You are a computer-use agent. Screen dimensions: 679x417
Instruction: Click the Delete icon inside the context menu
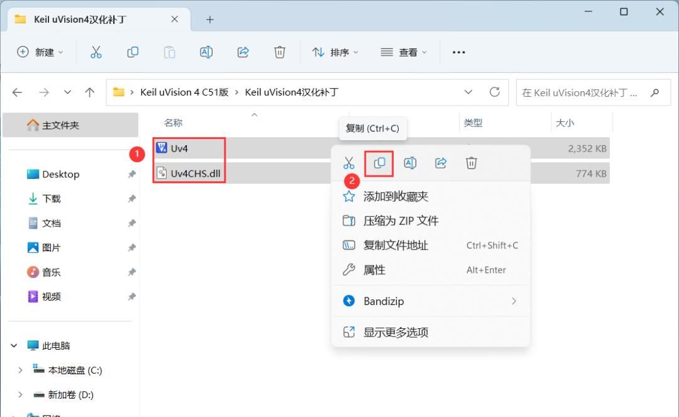coord(471,163)
